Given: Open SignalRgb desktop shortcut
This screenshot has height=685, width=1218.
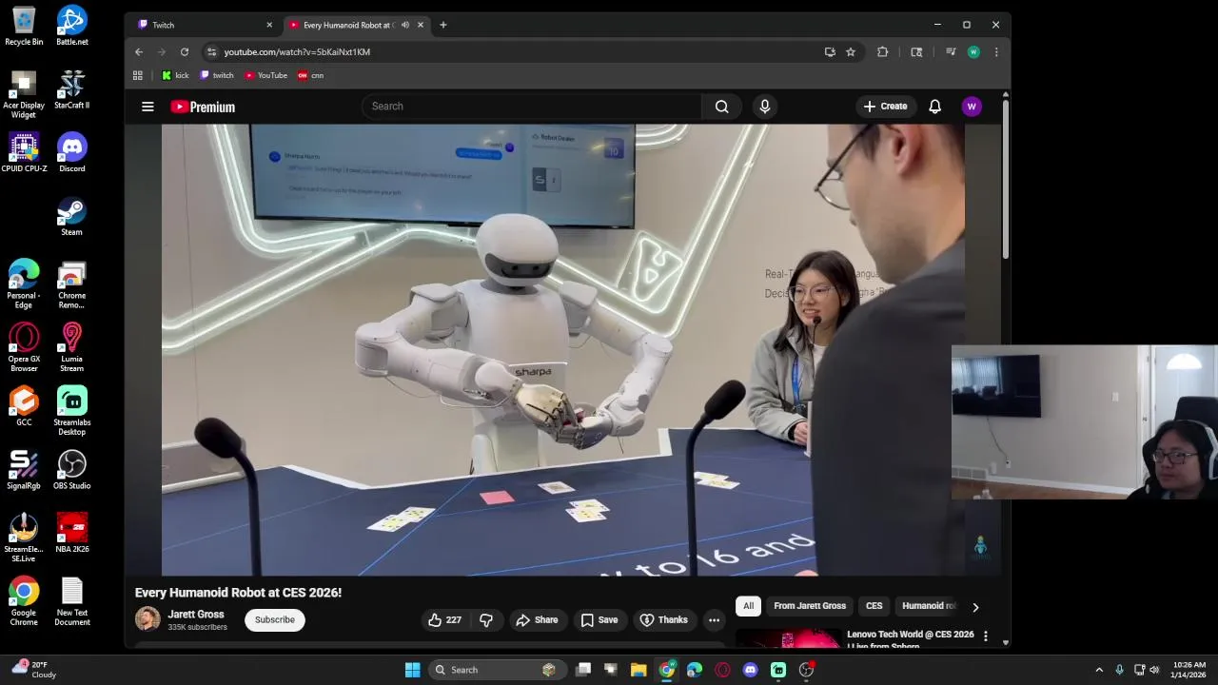Looking at the screenshot, I should coord(24,470).
